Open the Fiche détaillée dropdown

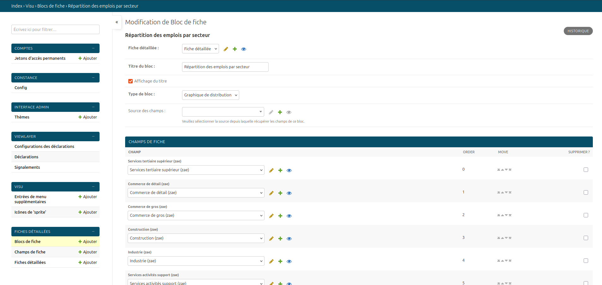pos(200,49)
